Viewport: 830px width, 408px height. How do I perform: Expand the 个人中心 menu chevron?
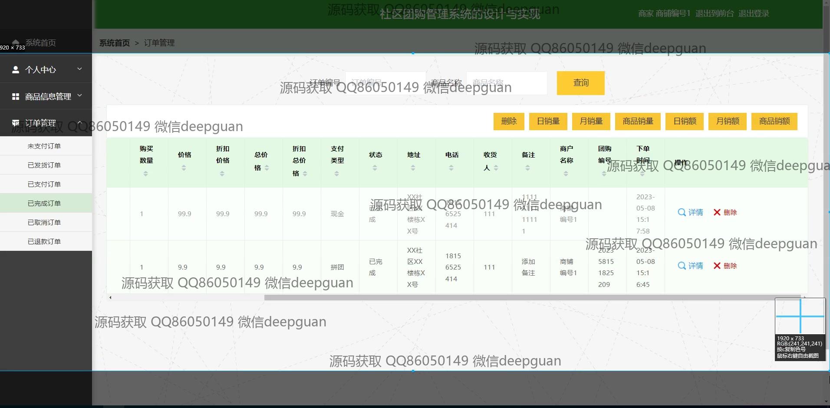click(79, 69)
